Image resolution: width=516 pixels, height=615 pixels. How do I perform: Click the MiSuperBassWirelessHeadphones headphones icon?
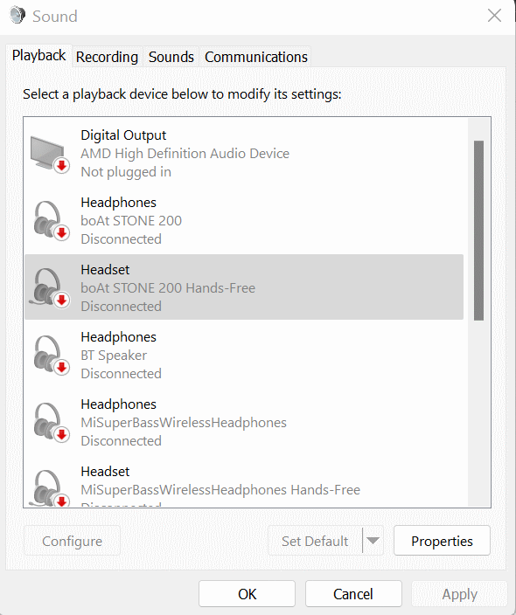click(50, 423)
